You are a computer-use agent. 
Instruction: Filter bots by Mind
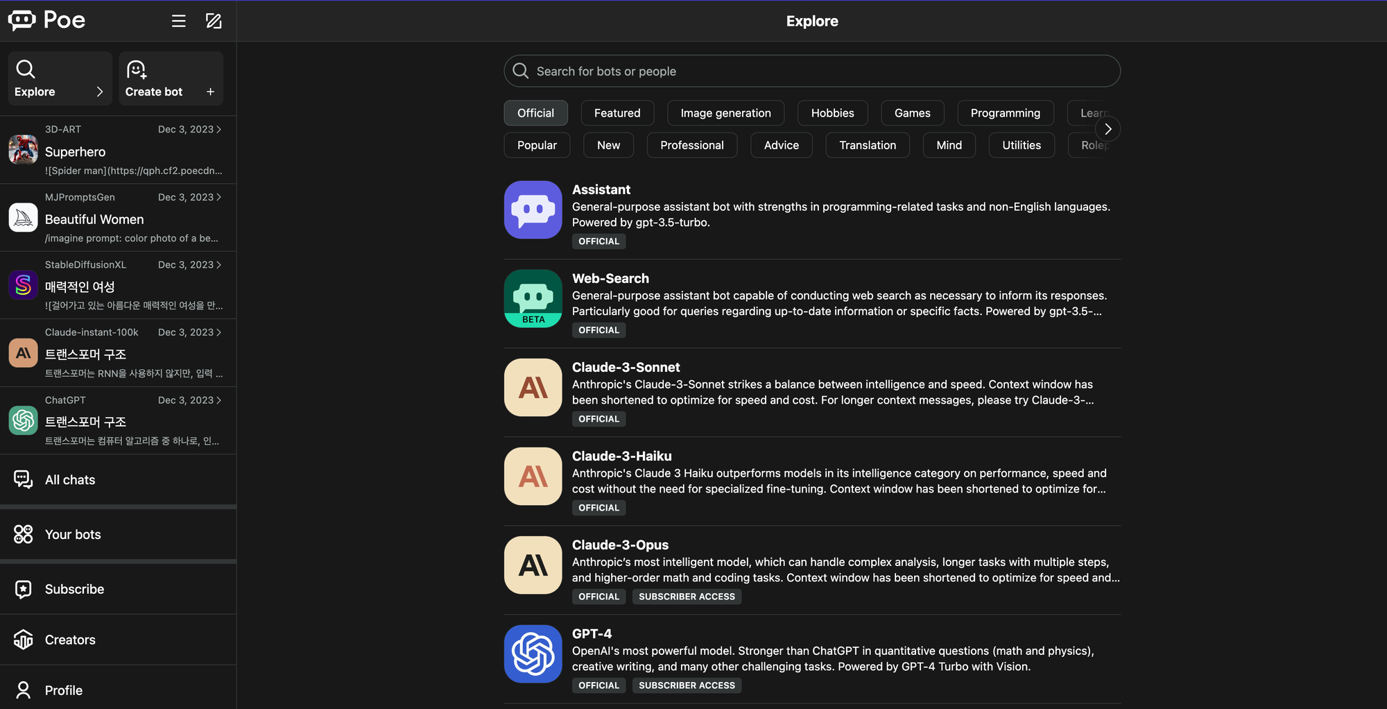(x=949, y=145)
